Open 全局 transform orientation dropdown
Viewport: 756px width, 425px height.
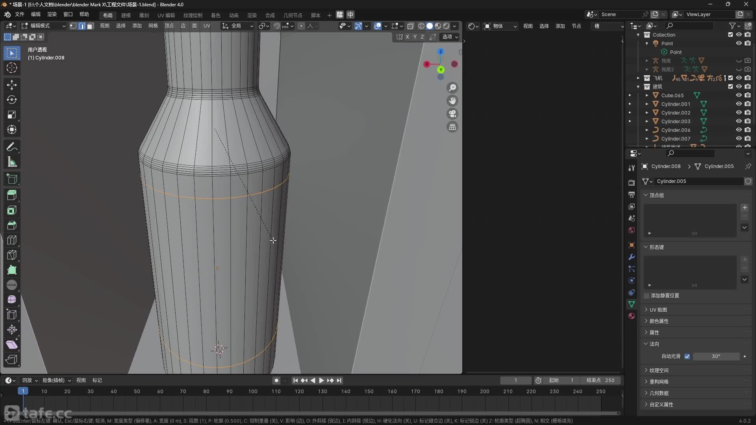click(237, 26)
